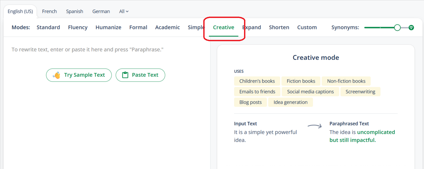
Task: Switch to Fluency mode
Action: click(78, 27)
